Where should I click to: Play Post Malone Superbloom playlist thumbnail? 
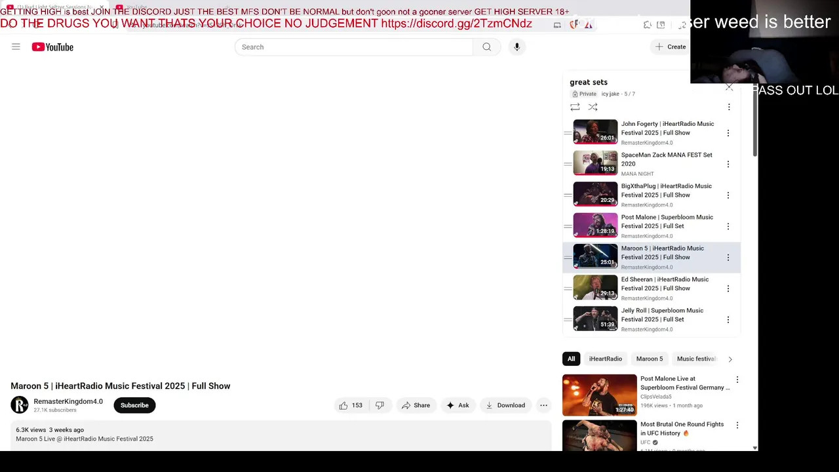(x=595, y=225)
